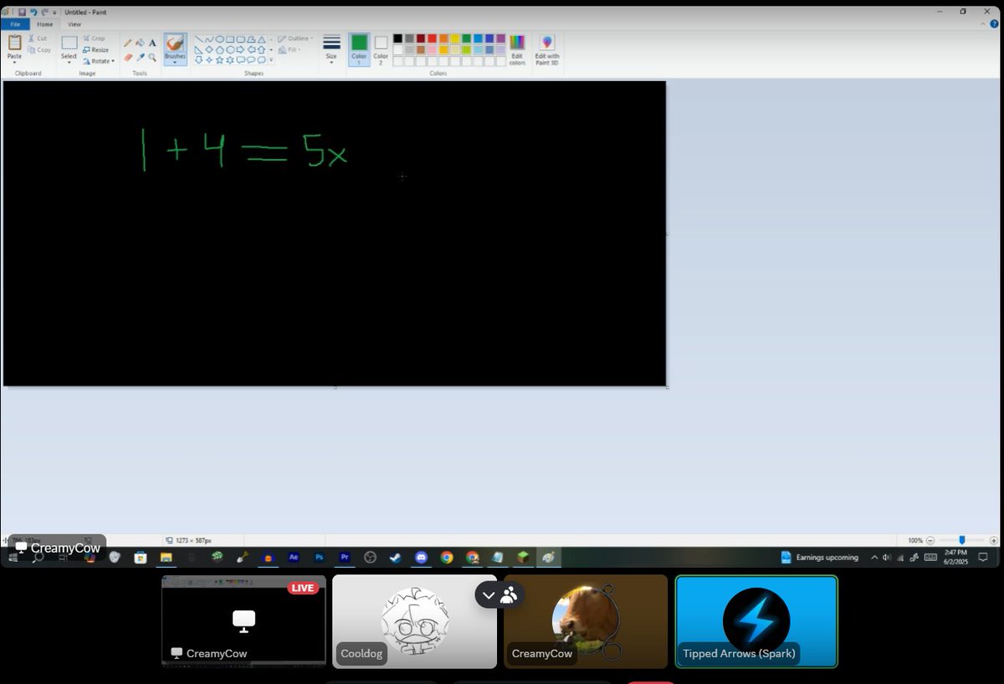Viewport: 1004px width, 684px height.
Task: Select the Fill with color bucket tool
Action: 140,43
